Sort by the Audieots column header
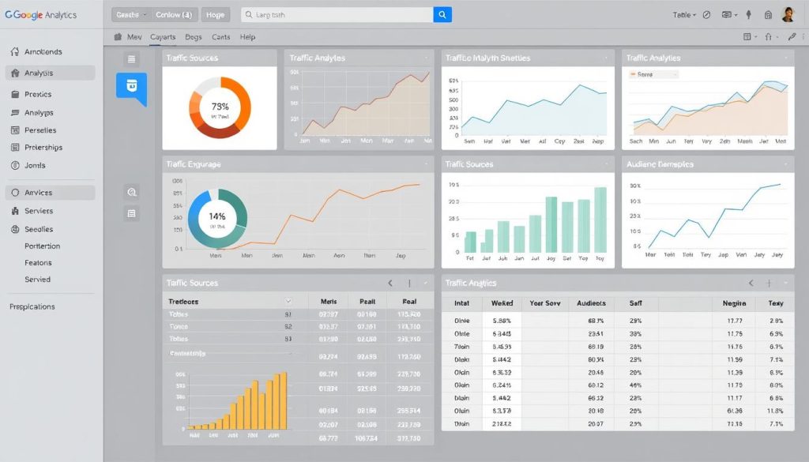809x462 pixels. (591, 303)
